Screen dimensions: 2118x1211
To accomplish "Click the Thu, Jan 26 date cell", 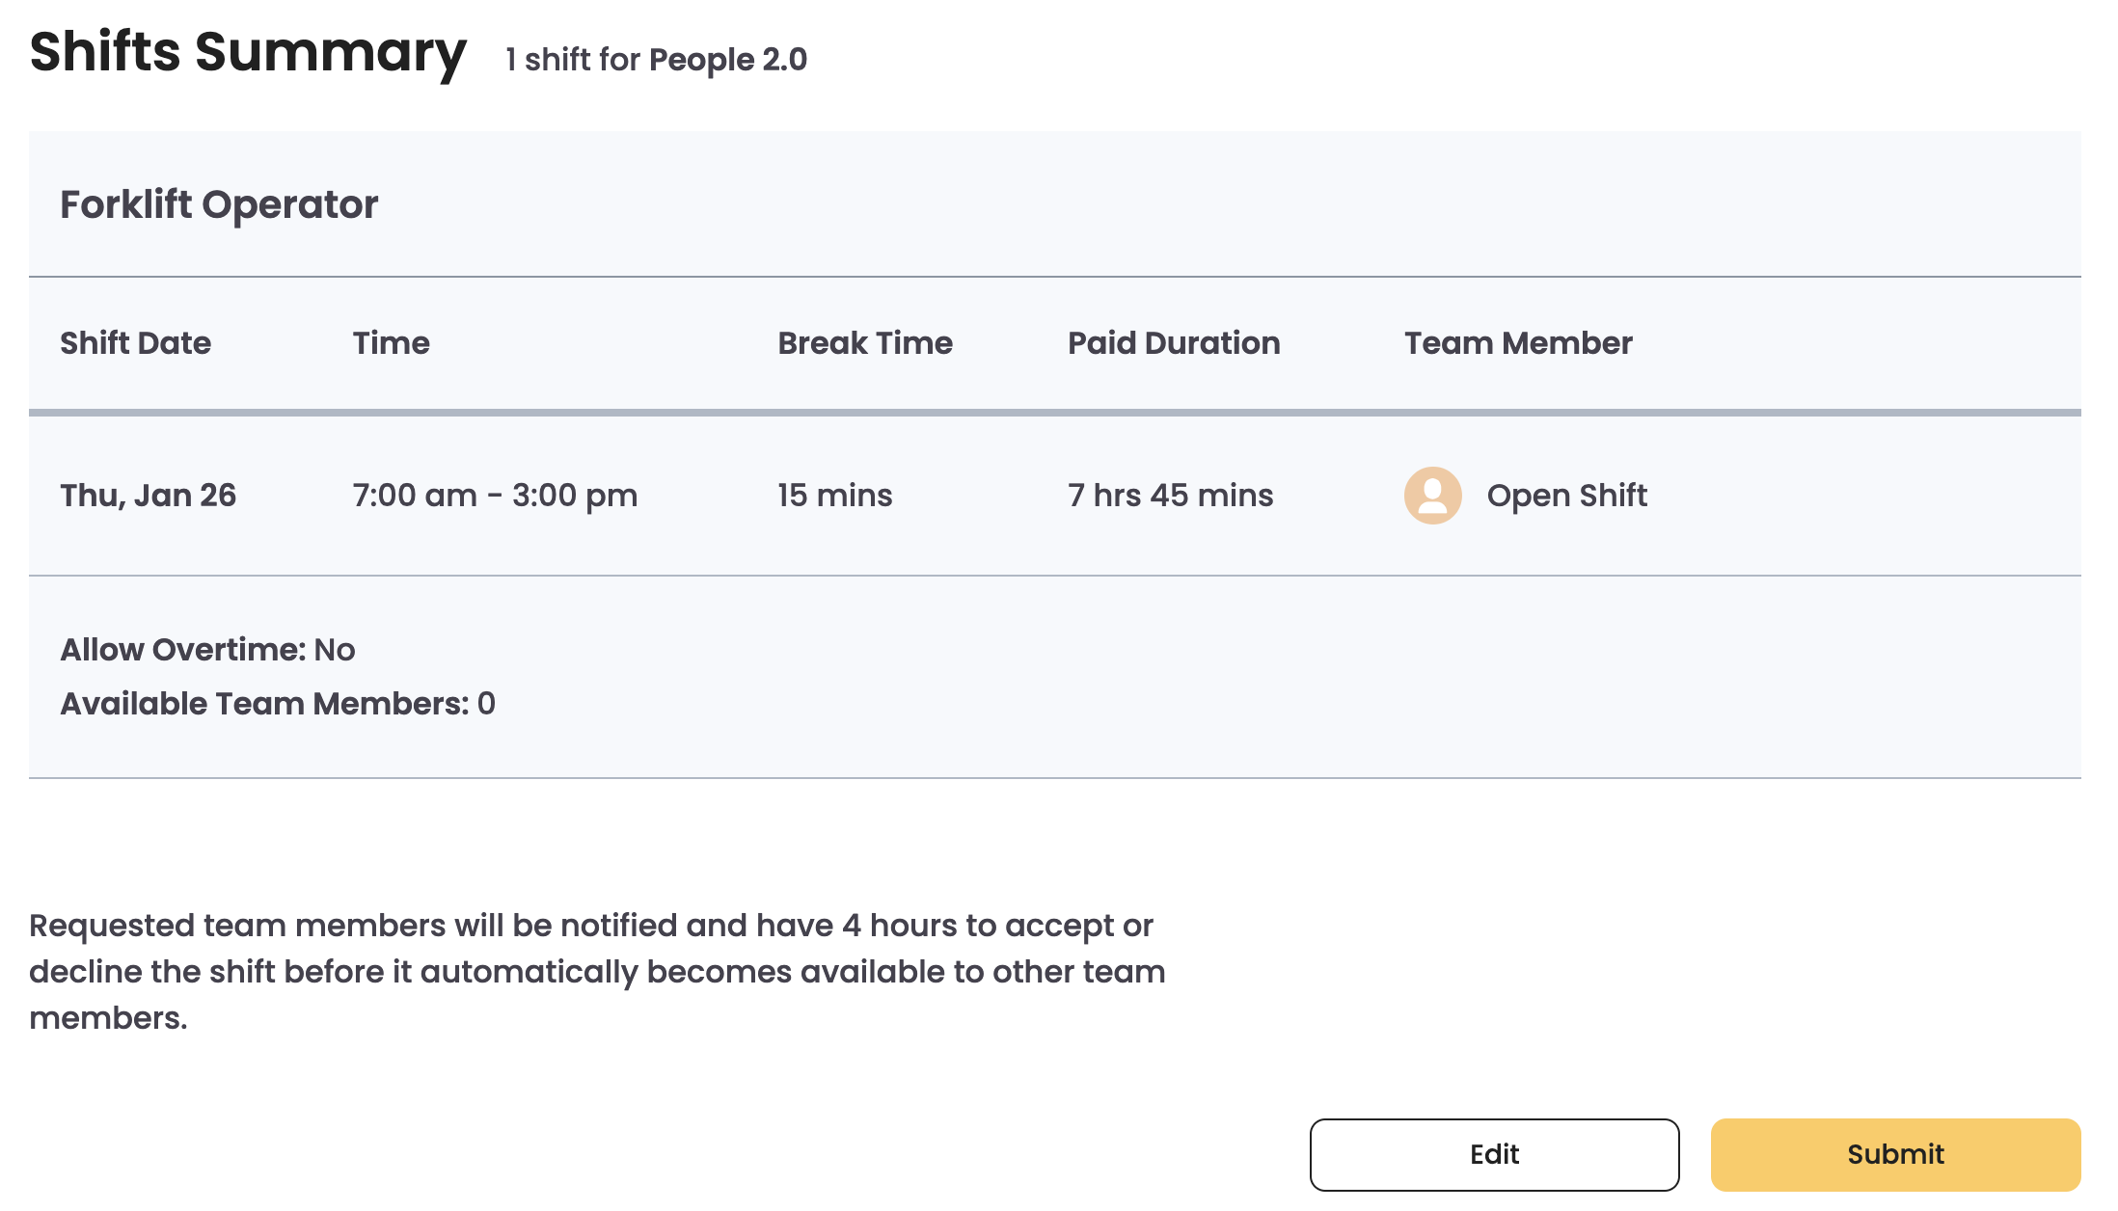I will click(148, 496).
